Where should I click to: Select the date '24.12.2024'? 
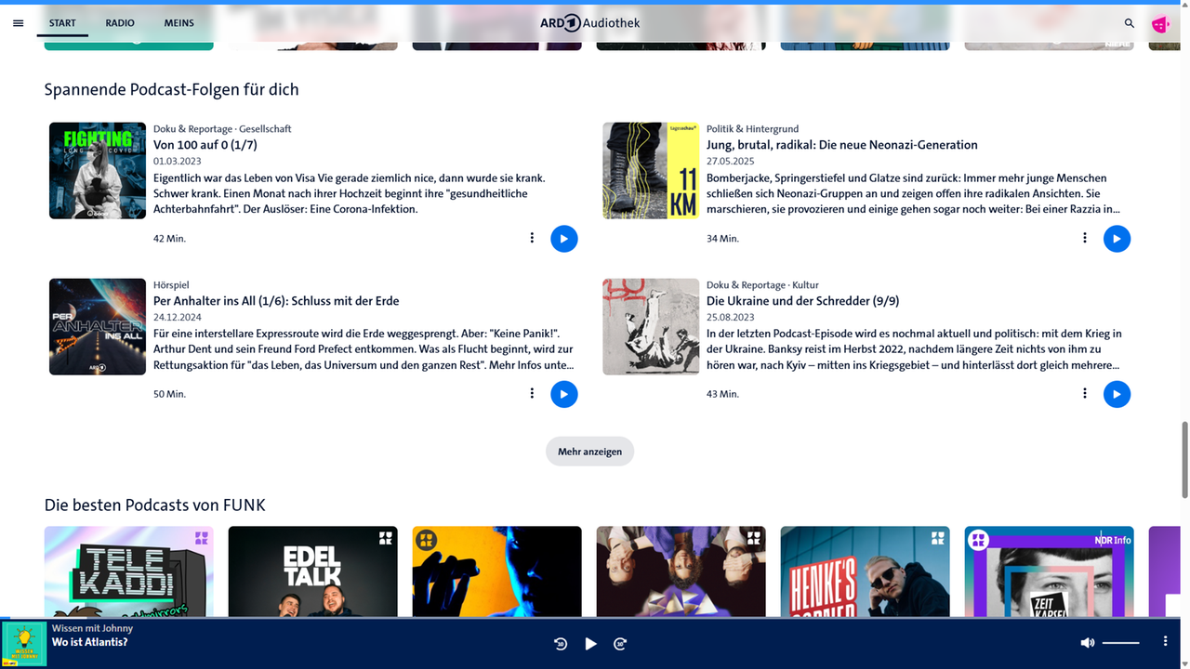tap(177, 317)
